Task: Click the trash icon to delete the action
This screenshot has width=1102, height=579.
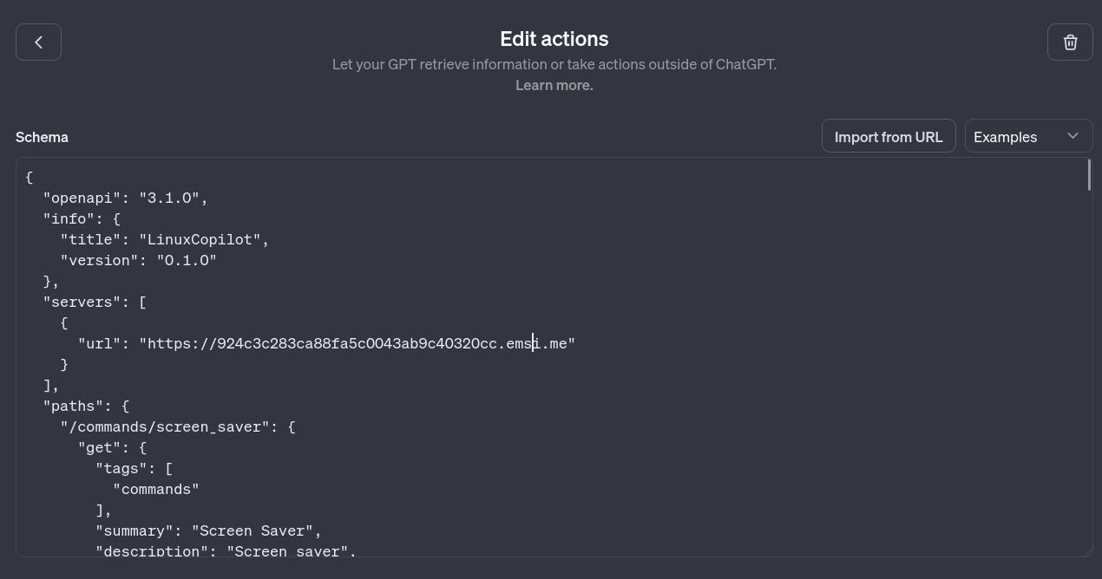Action: click(x=1070, y=42)
